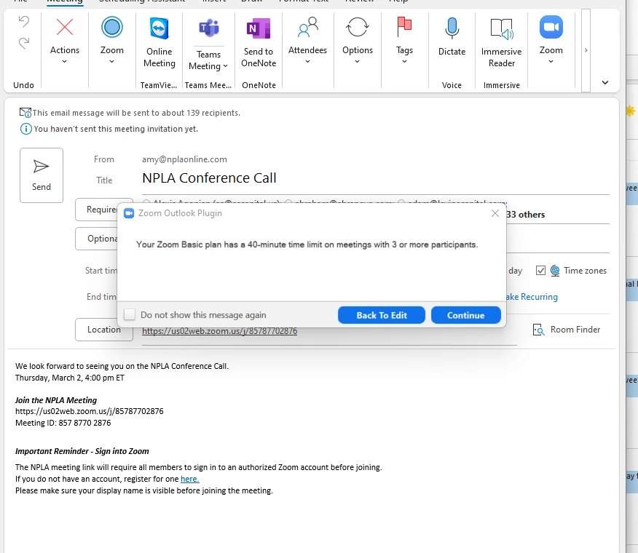Open the Zoom URL in Location field
The image size is (638, 553).
click(x=220, y=331)
